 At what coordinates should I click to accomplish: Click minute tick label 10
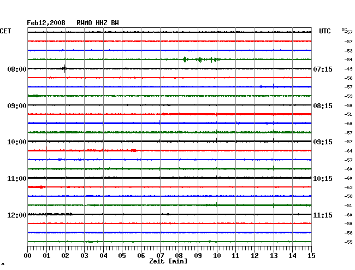pos(217,256)
